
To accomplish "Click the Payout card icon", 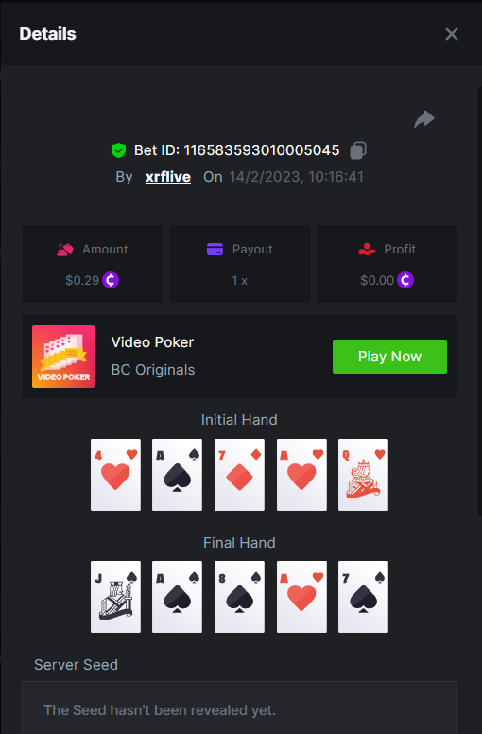I will pyautogui.click(x=215, y=249).
